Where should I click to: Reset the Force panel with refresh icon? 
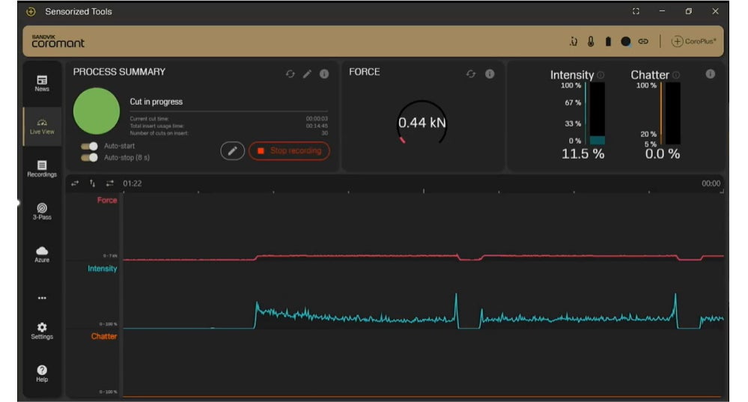click(470, 74)
